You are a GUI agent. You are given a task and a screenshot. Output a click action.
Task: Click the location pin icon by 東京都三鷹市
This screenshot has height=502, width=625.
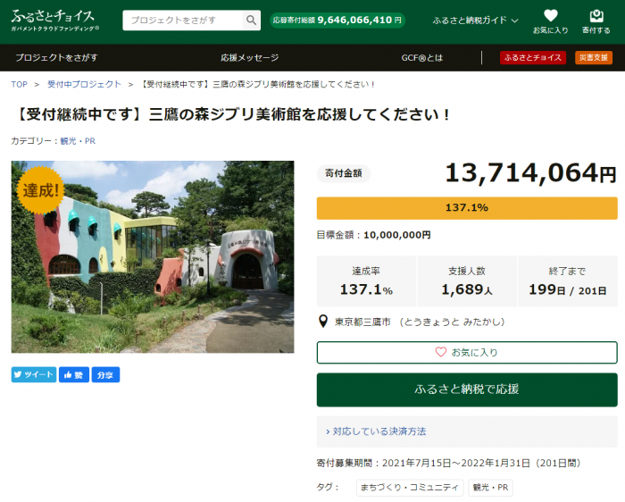pos(323,322)
